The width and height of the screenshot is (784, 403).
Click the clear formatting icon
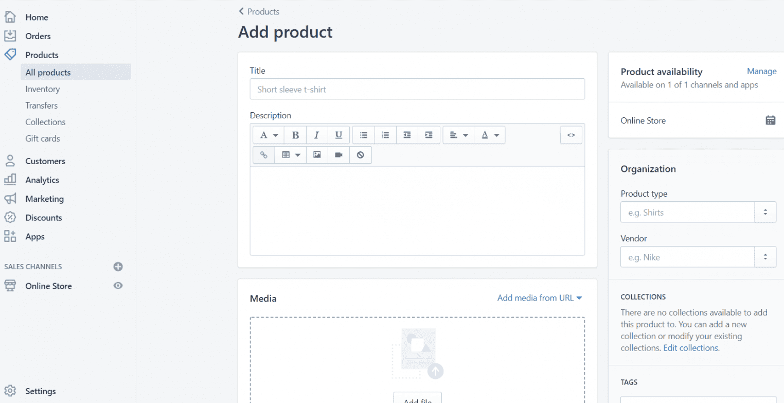pyautogui.click(x=360, y=154)
